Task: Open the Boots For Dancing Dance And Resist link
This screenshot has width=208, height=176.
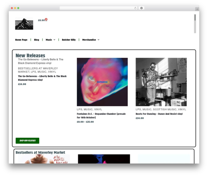Action: click(x=159, y=114)
